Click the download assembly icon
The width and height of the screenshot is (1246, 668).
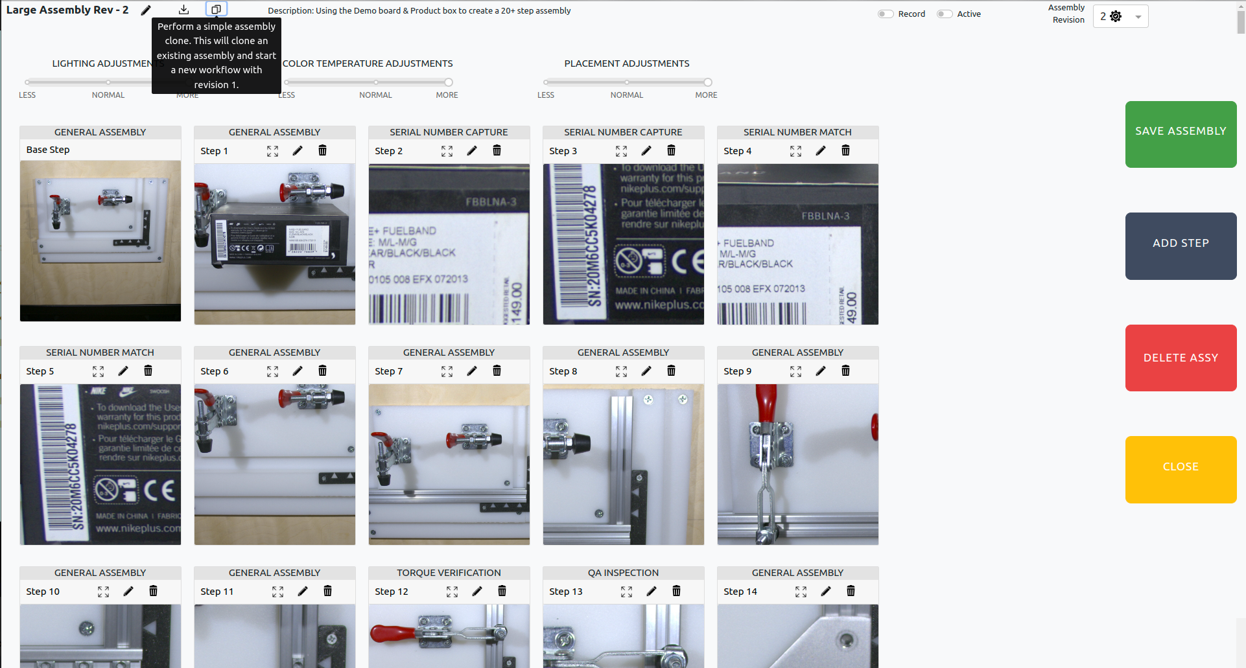(184, 10)
